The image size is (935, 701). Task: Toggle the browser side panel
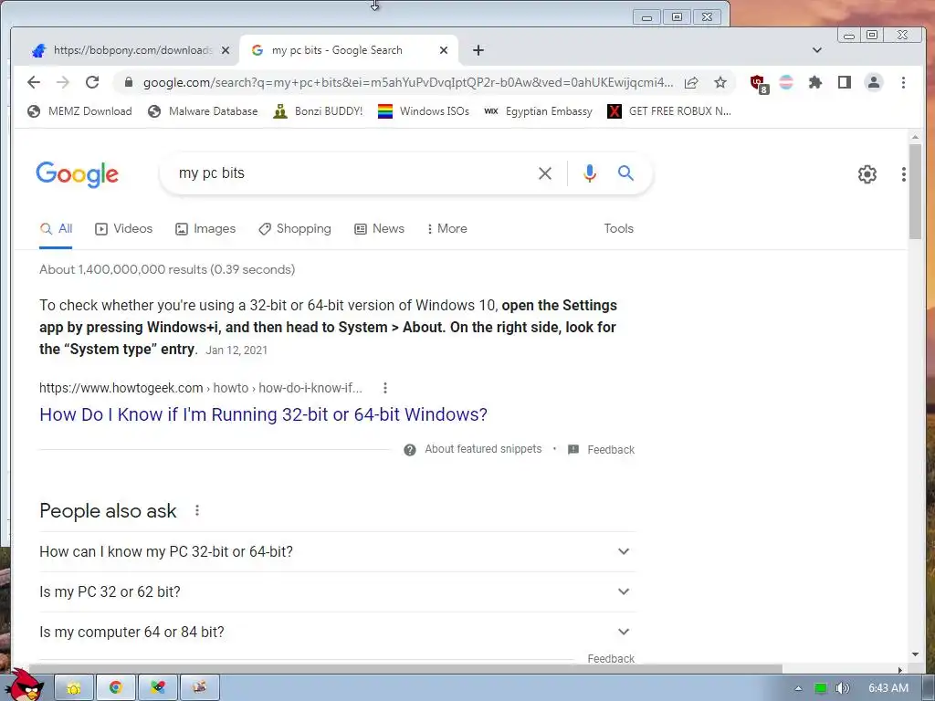845,82
